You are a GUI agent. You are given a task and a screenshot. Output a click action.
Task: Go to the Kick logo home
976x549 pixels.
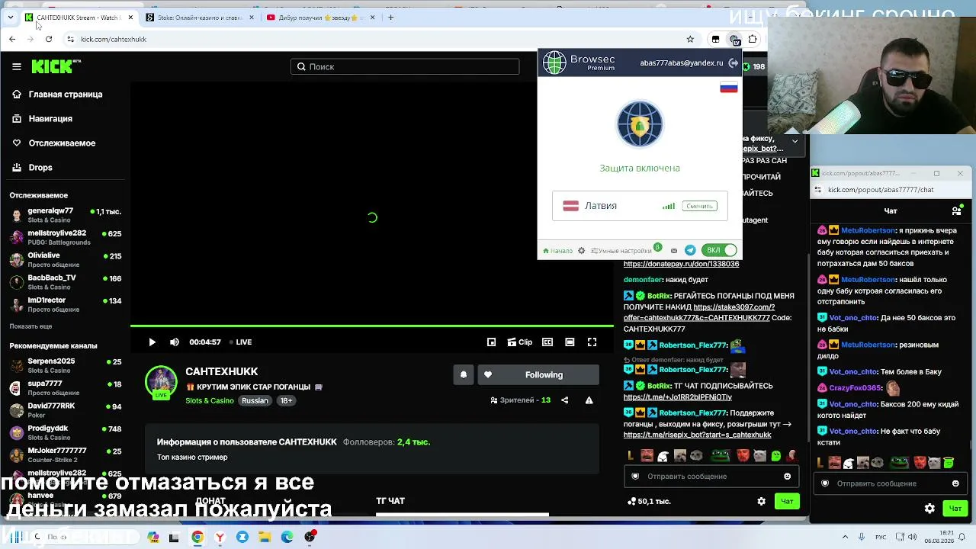(x=56, y=66)
